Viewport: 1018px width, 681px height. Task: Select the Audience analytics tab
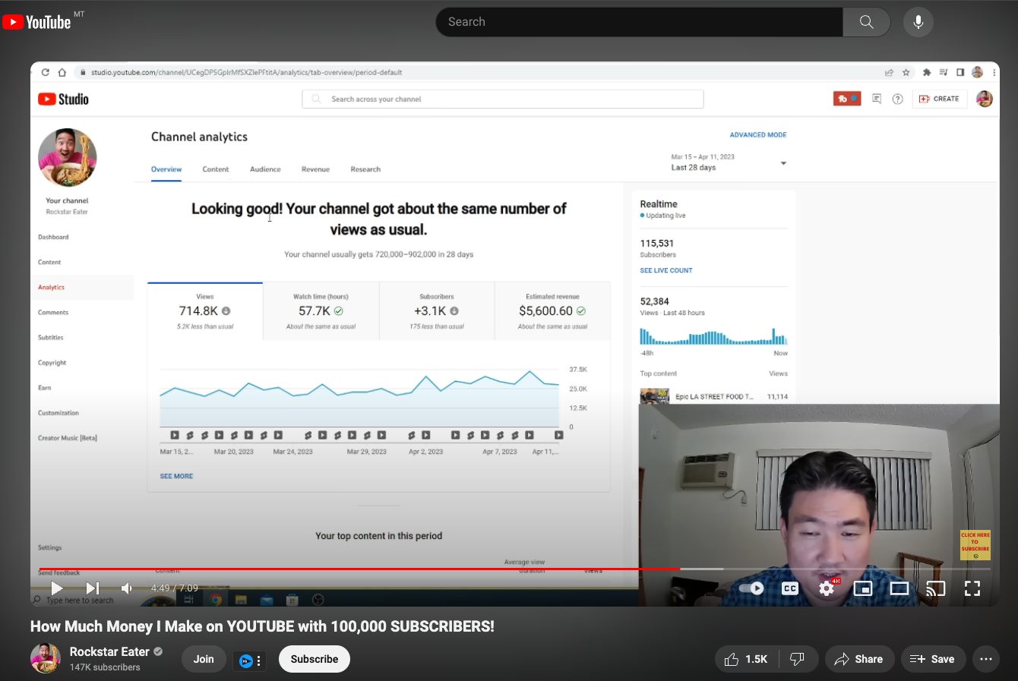click(265, 169)
